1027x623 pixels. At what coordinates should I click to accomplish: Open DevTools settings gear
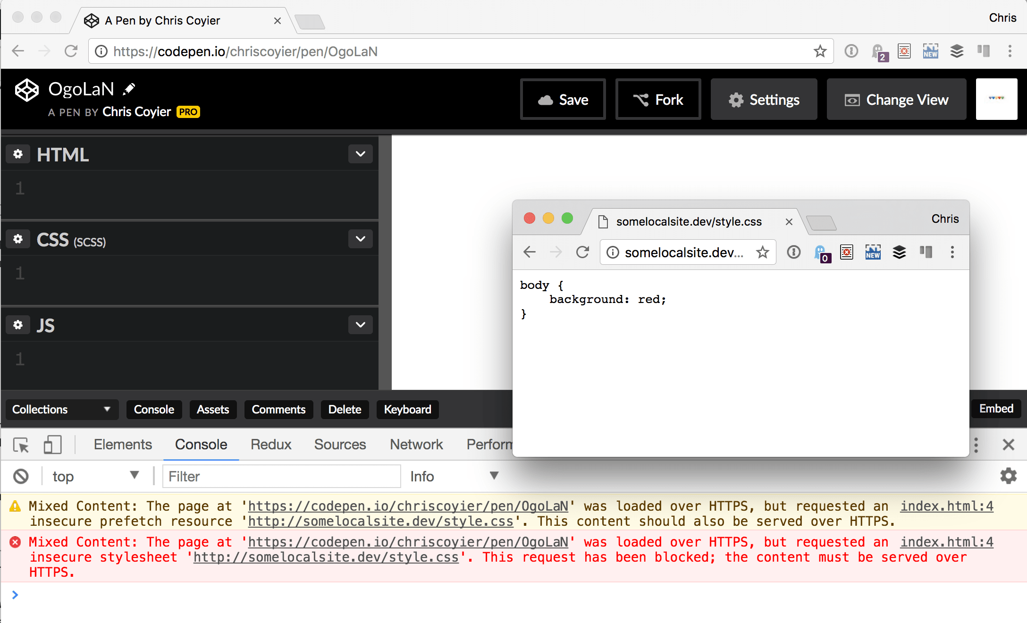click(1009, 476)
